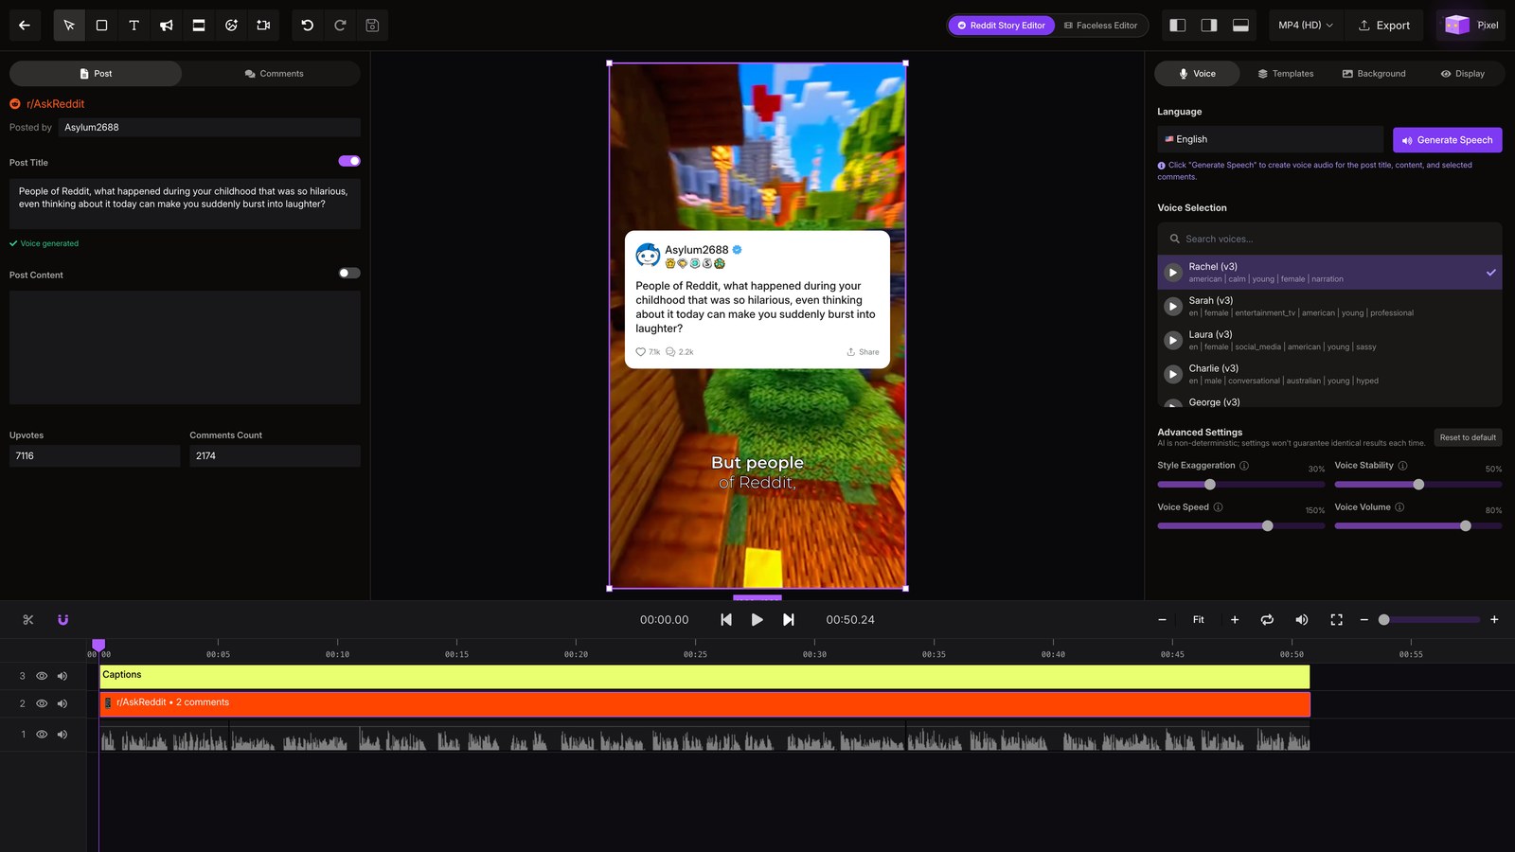
Task: Skip to the next frame
Action: click(789, 620)
